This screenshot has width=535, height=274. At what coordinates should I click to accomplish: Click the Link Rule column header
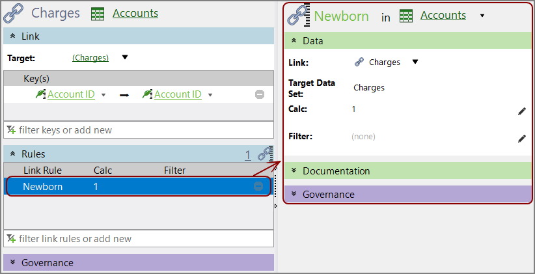(x=43, y=170)
